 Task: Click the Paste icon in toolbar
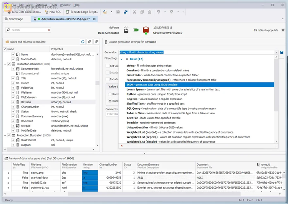149,12
